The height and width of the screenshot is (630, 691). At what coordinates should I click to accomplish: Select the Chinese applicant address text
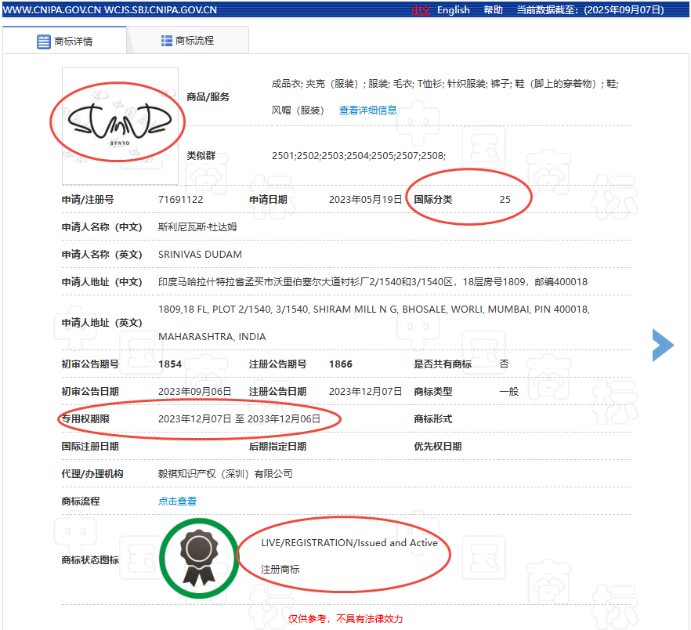(x=373, y=282)
